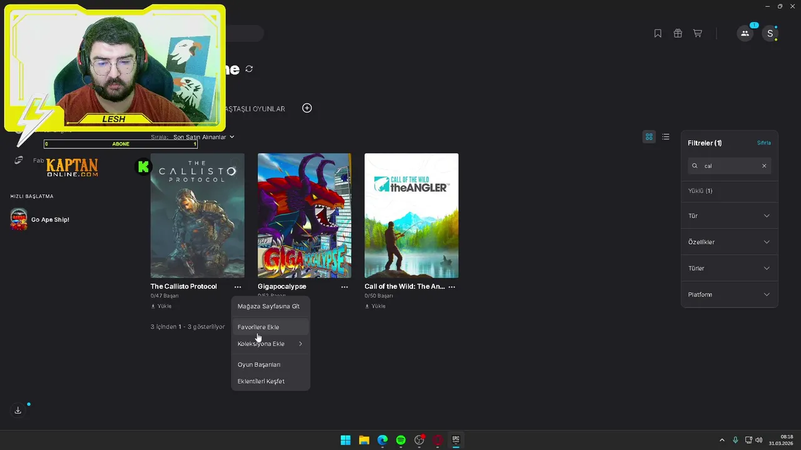
Task: Clear the search filter text
Action: [x=764, y=166]
